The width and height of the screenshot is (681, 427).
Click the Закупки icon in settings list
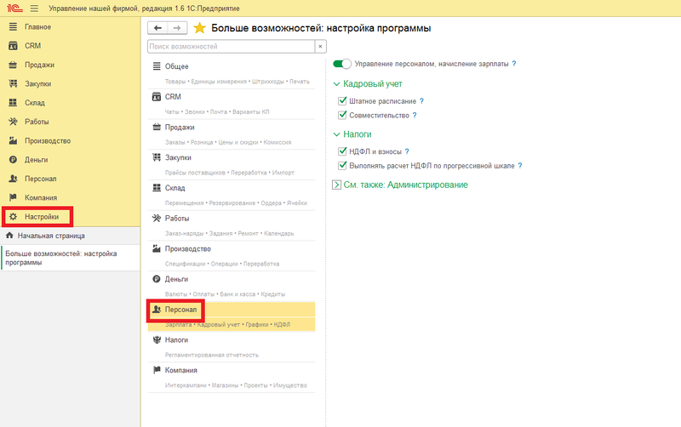point(157,157)
